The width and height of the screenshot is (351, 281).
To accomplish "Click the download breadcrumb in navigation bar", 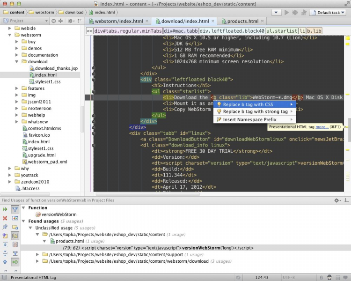I will 73,12.
